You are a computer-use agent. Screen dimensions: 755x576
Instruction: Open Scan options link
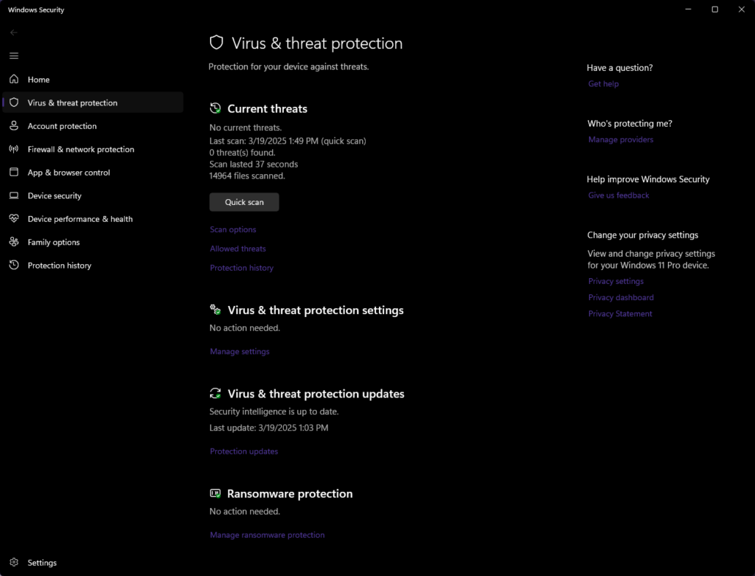tap(233, 230)
